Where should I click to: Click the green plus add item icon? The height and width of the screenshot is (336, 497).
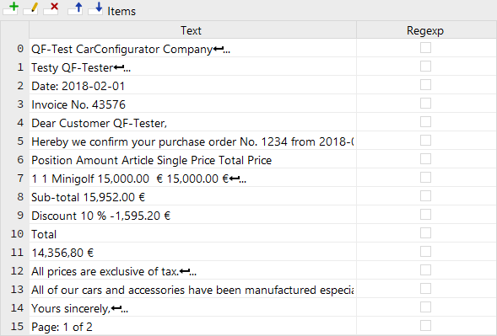[10, 8]
